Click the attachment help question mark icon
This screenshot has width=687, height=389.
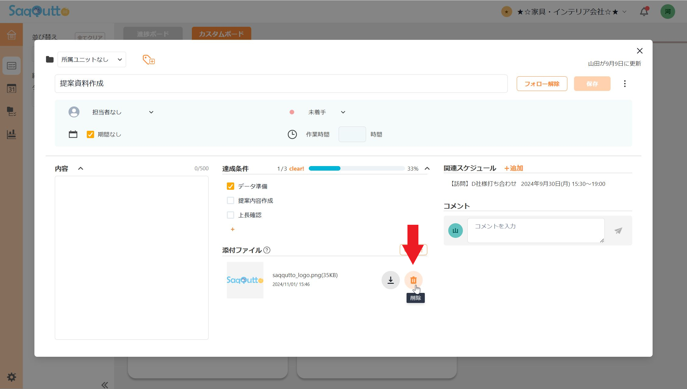point(267,250)
